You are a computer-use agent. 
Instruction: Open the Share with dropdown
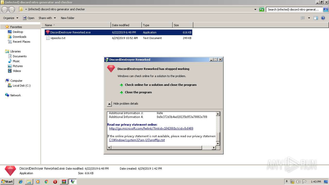(47, 18)
